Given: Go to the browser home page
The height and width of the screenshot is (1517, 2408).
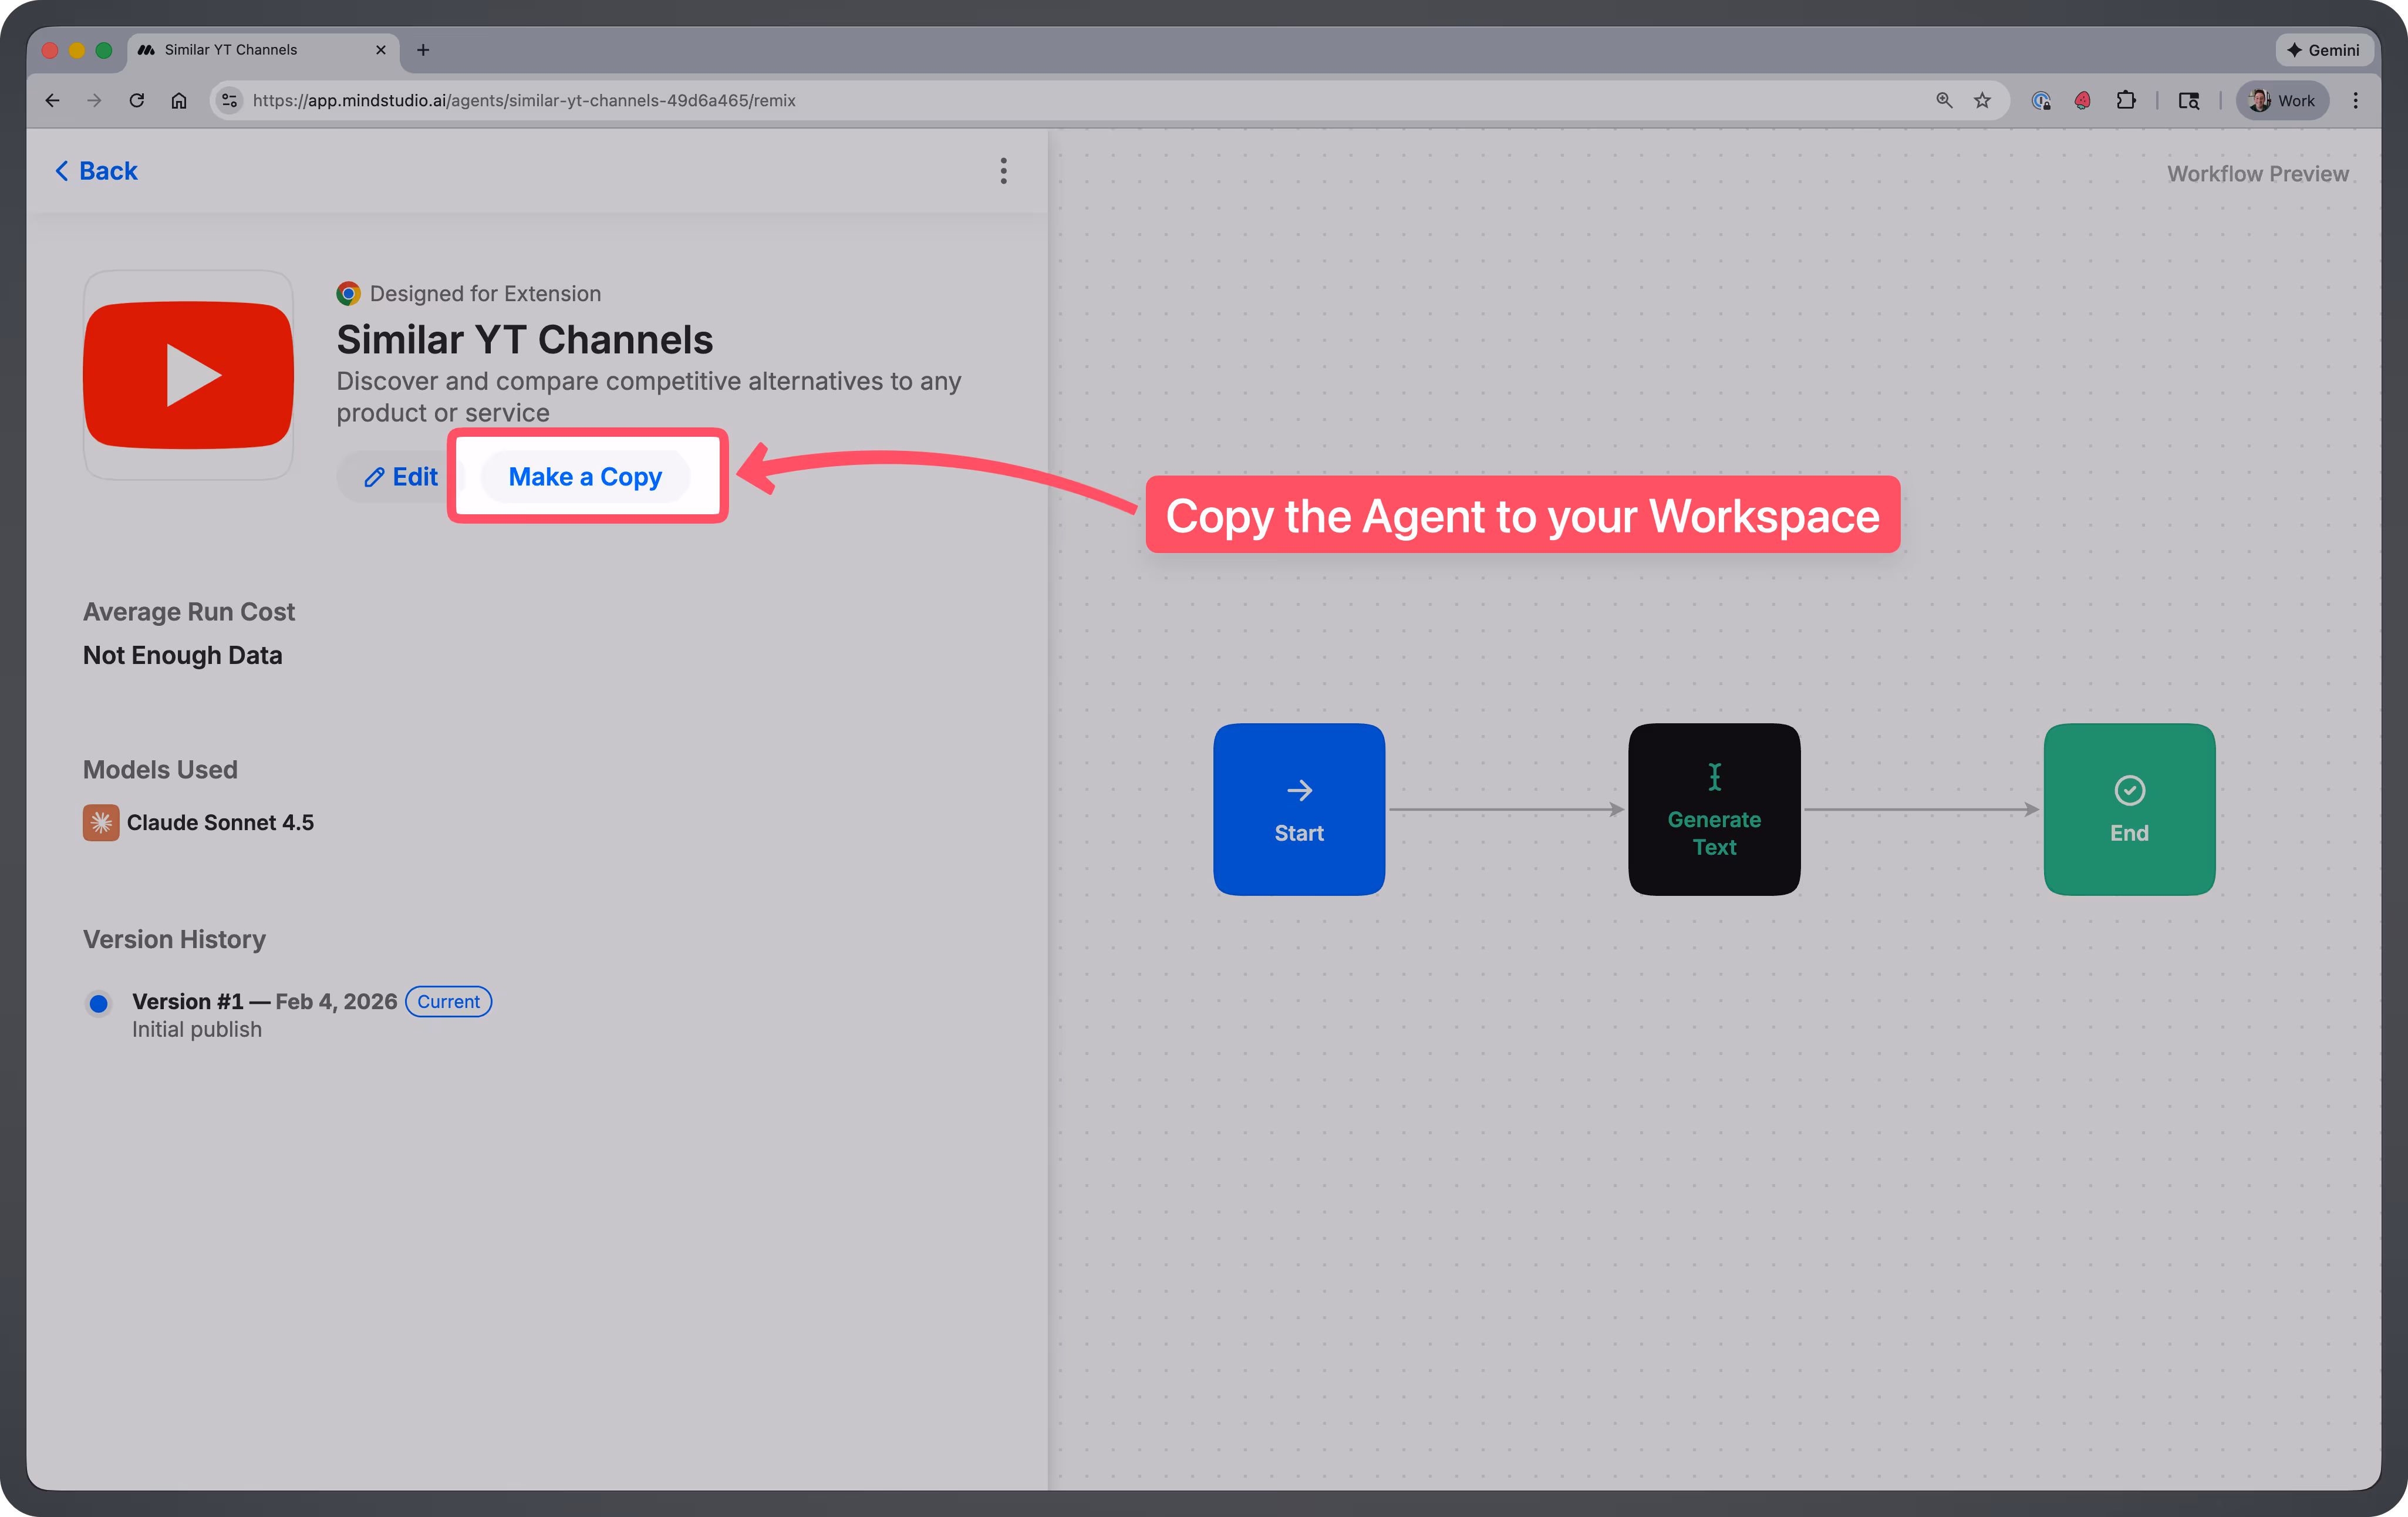Looking at the screenshot, I should point(180,100).
